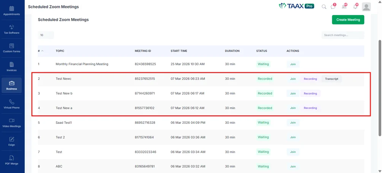This screenshot has height=173, width=382.
Task: Click start time 07 Mar 2026 06:23 AM
Action: click(188, 79)
